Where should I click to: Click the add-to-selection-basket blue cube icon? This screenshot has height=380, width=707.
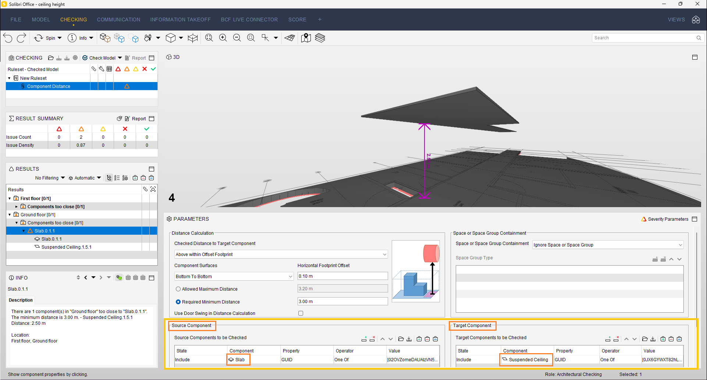[119, 38]
